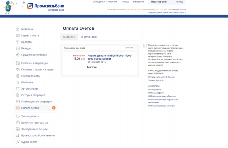The width and height of the screenshot is (228, 148).
Task: Open Новости in the top menu
Action: point(112,2)
